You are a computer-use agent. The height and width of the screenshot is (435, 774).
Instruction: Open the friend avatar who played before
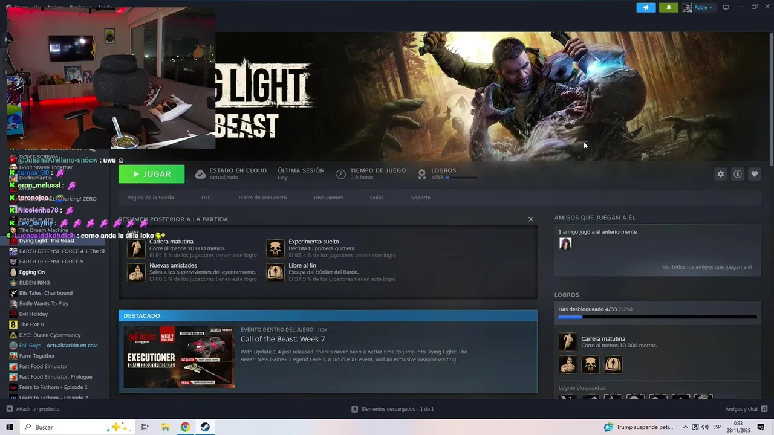pyautogui.click(x=565, y=243)
